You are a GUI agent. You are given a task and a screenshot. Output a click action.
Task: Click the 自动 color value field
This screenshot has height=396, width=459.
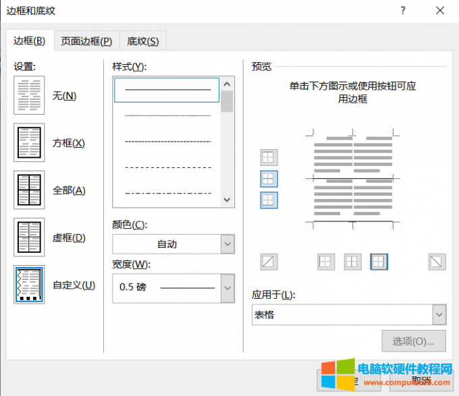coord(167,244)
